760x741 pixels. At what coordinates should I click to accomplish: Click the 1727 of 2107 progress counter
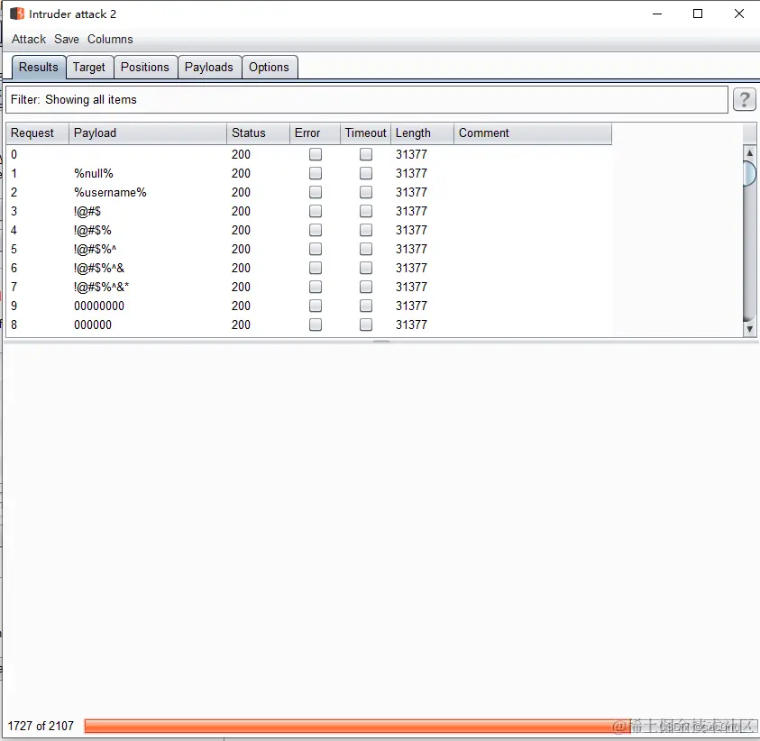click(x=41, y=726)
